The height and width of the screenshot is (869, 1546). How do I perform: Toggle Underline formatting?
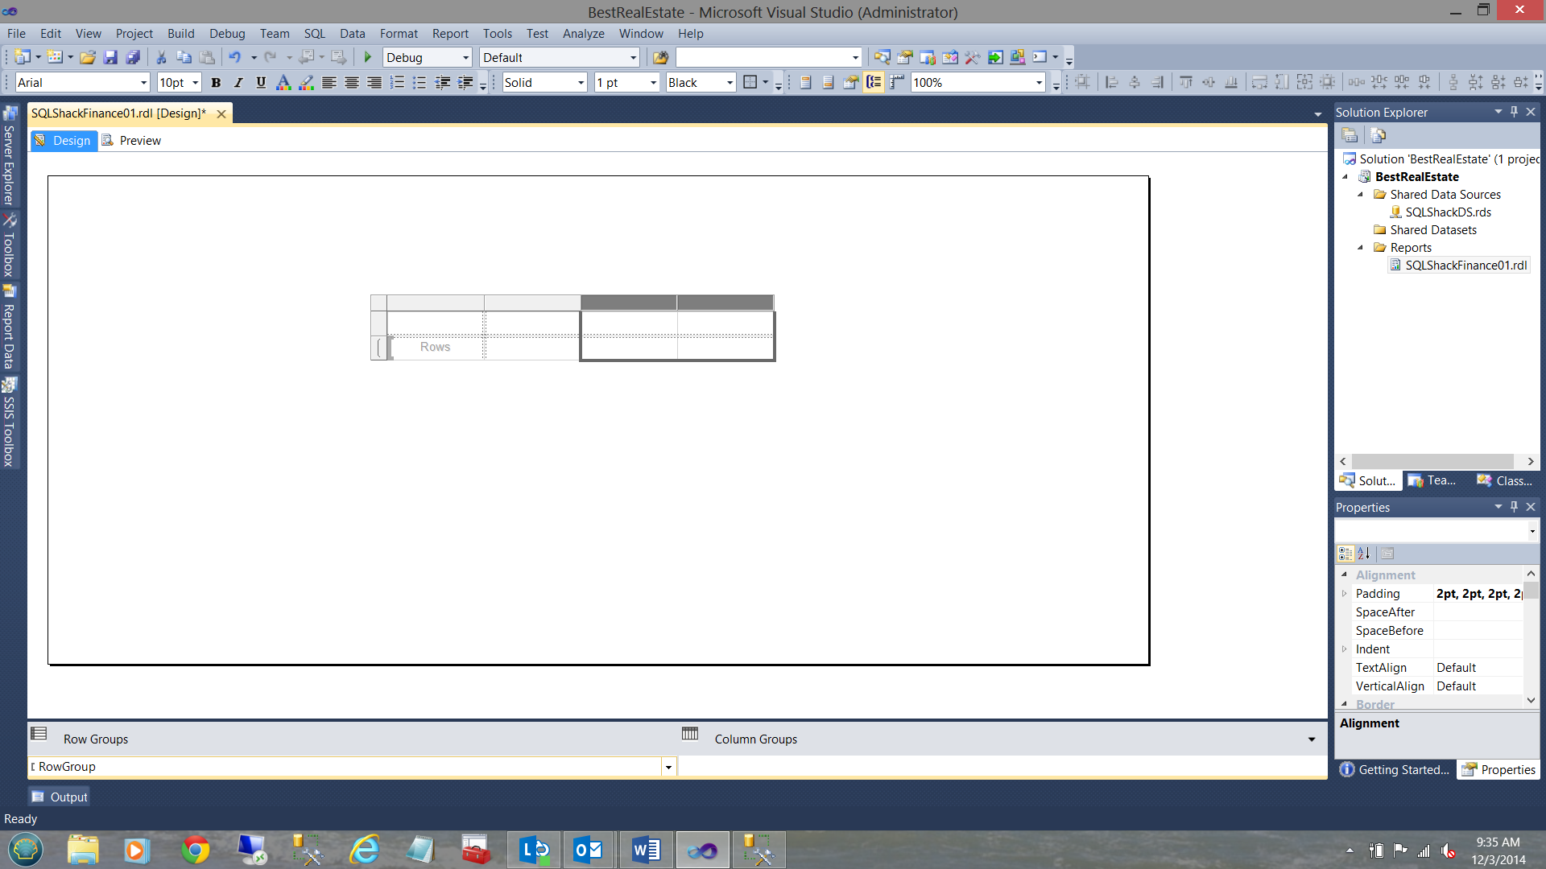click(x=261, y=82)
